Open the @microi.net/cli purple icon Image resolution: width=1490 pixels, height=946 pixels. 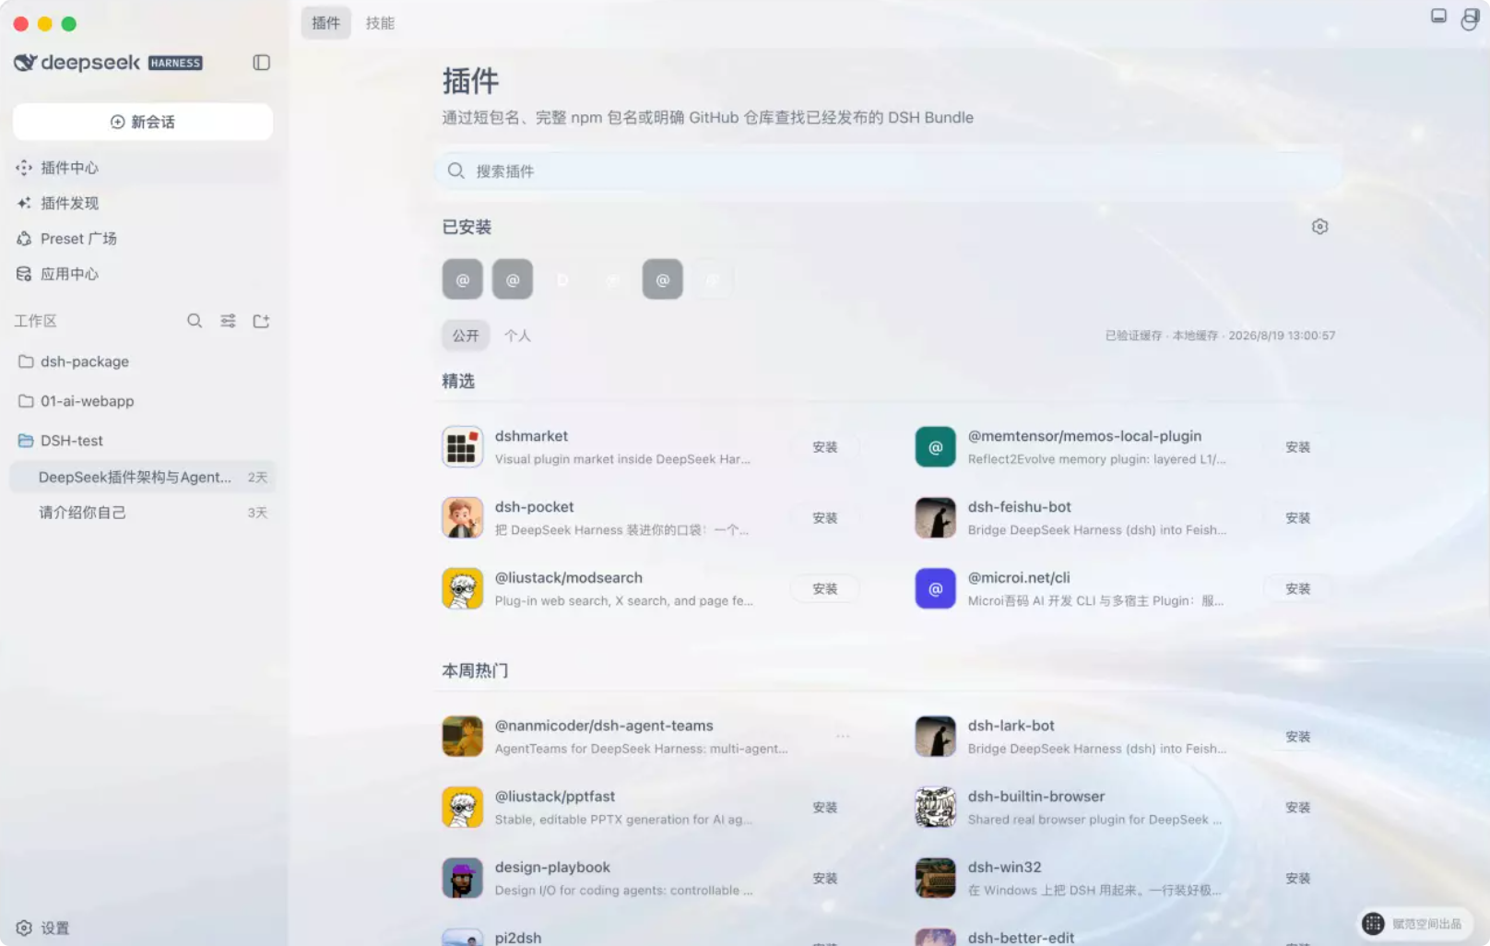coord(936,589)
